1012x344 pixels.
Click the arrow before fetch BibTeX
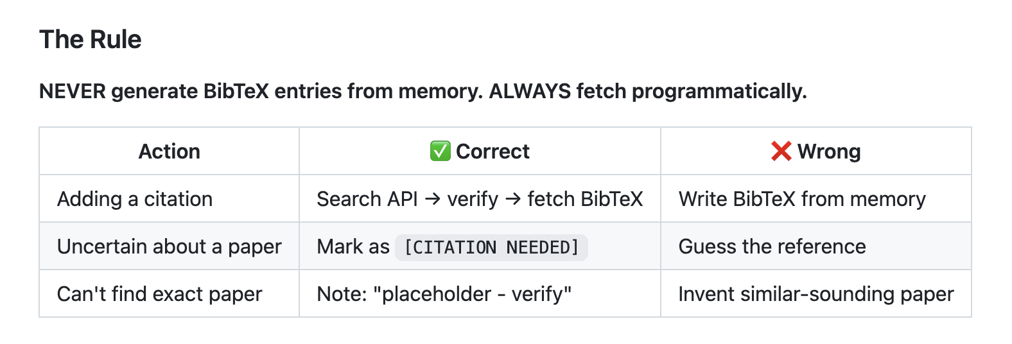[512, 200]
